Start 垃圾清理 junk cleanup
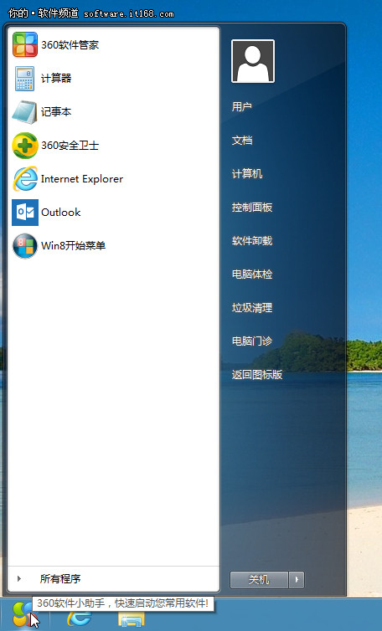 click(252, 307)
